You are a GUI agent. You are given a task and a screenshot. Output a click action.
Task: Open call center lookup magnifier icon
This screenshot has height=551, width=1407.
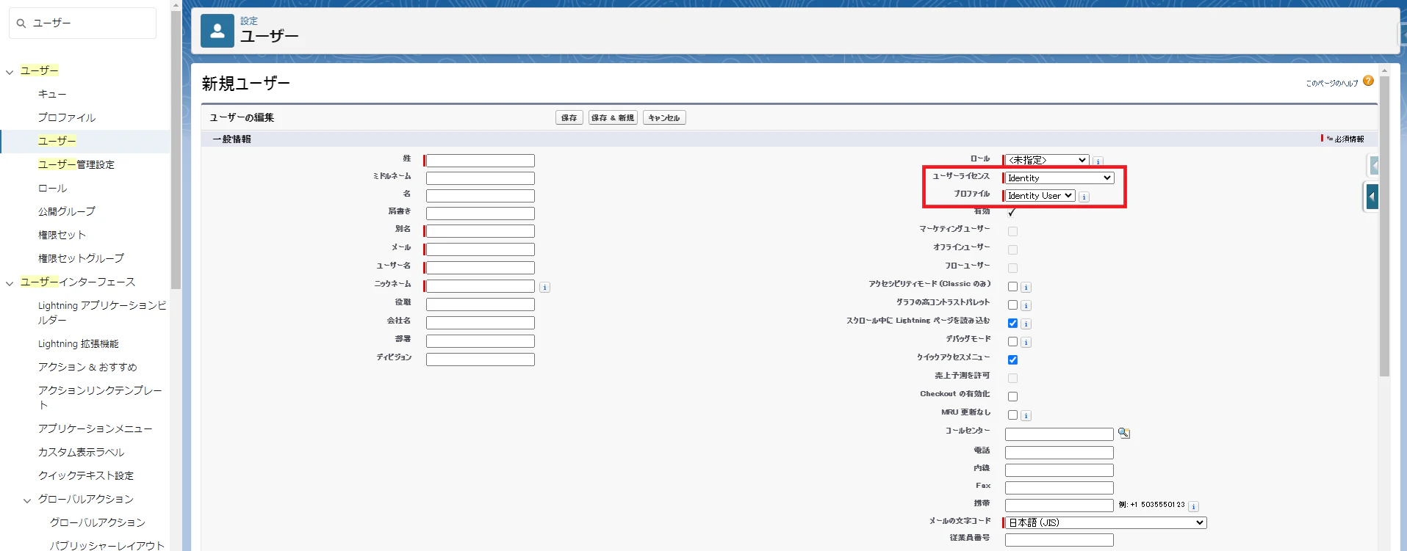tap(1123, 434)
